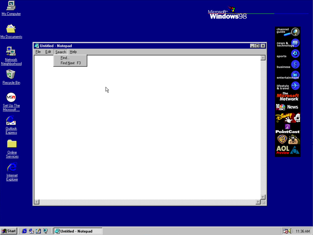This screenshot has width=313, height=235.
Task: Open the MSNBC News channel
Action: (x=288, y=107)
